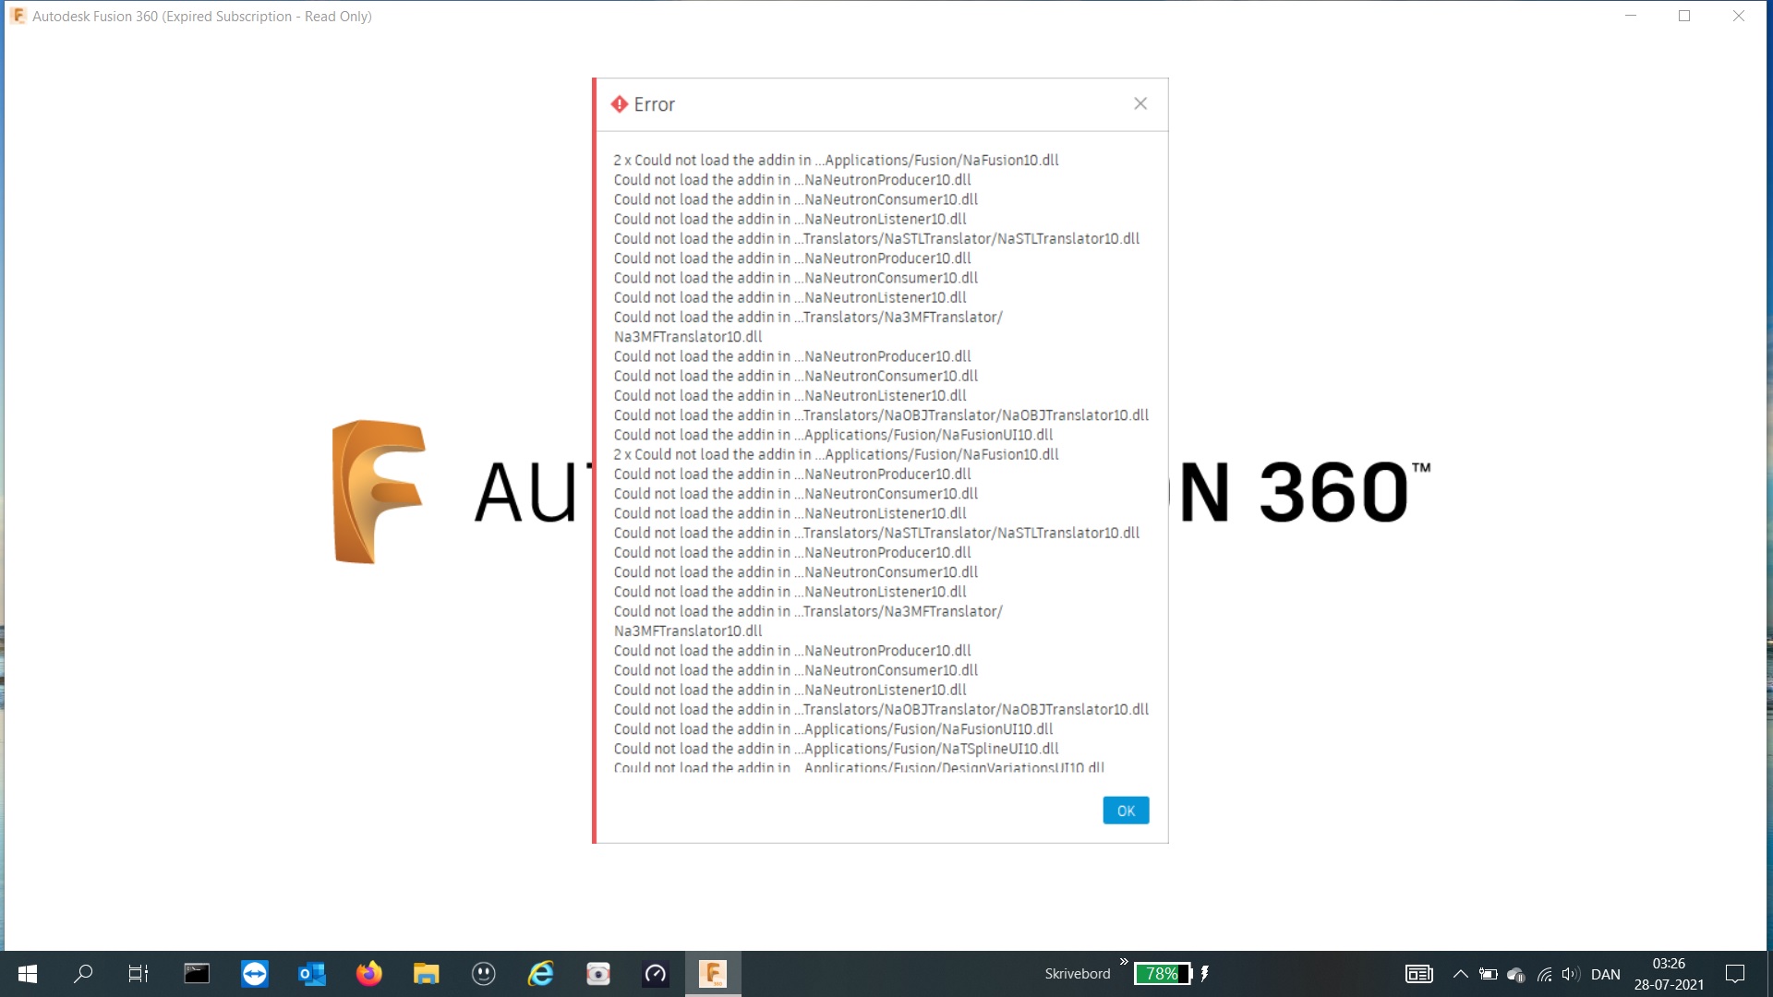Select the Fusion 360 taskbar button
Image resolution: width=1773 pixels, height=997 pixels.
point(713,974)
